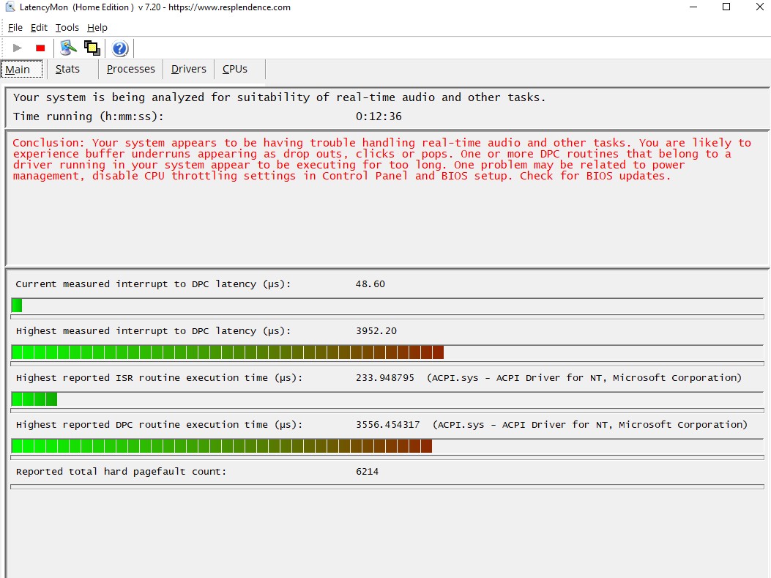The width and height of the screenshot is (771, 578).
Task: Open help via the question mark icon
Action: pyautogui.click(x=119, y=47)
